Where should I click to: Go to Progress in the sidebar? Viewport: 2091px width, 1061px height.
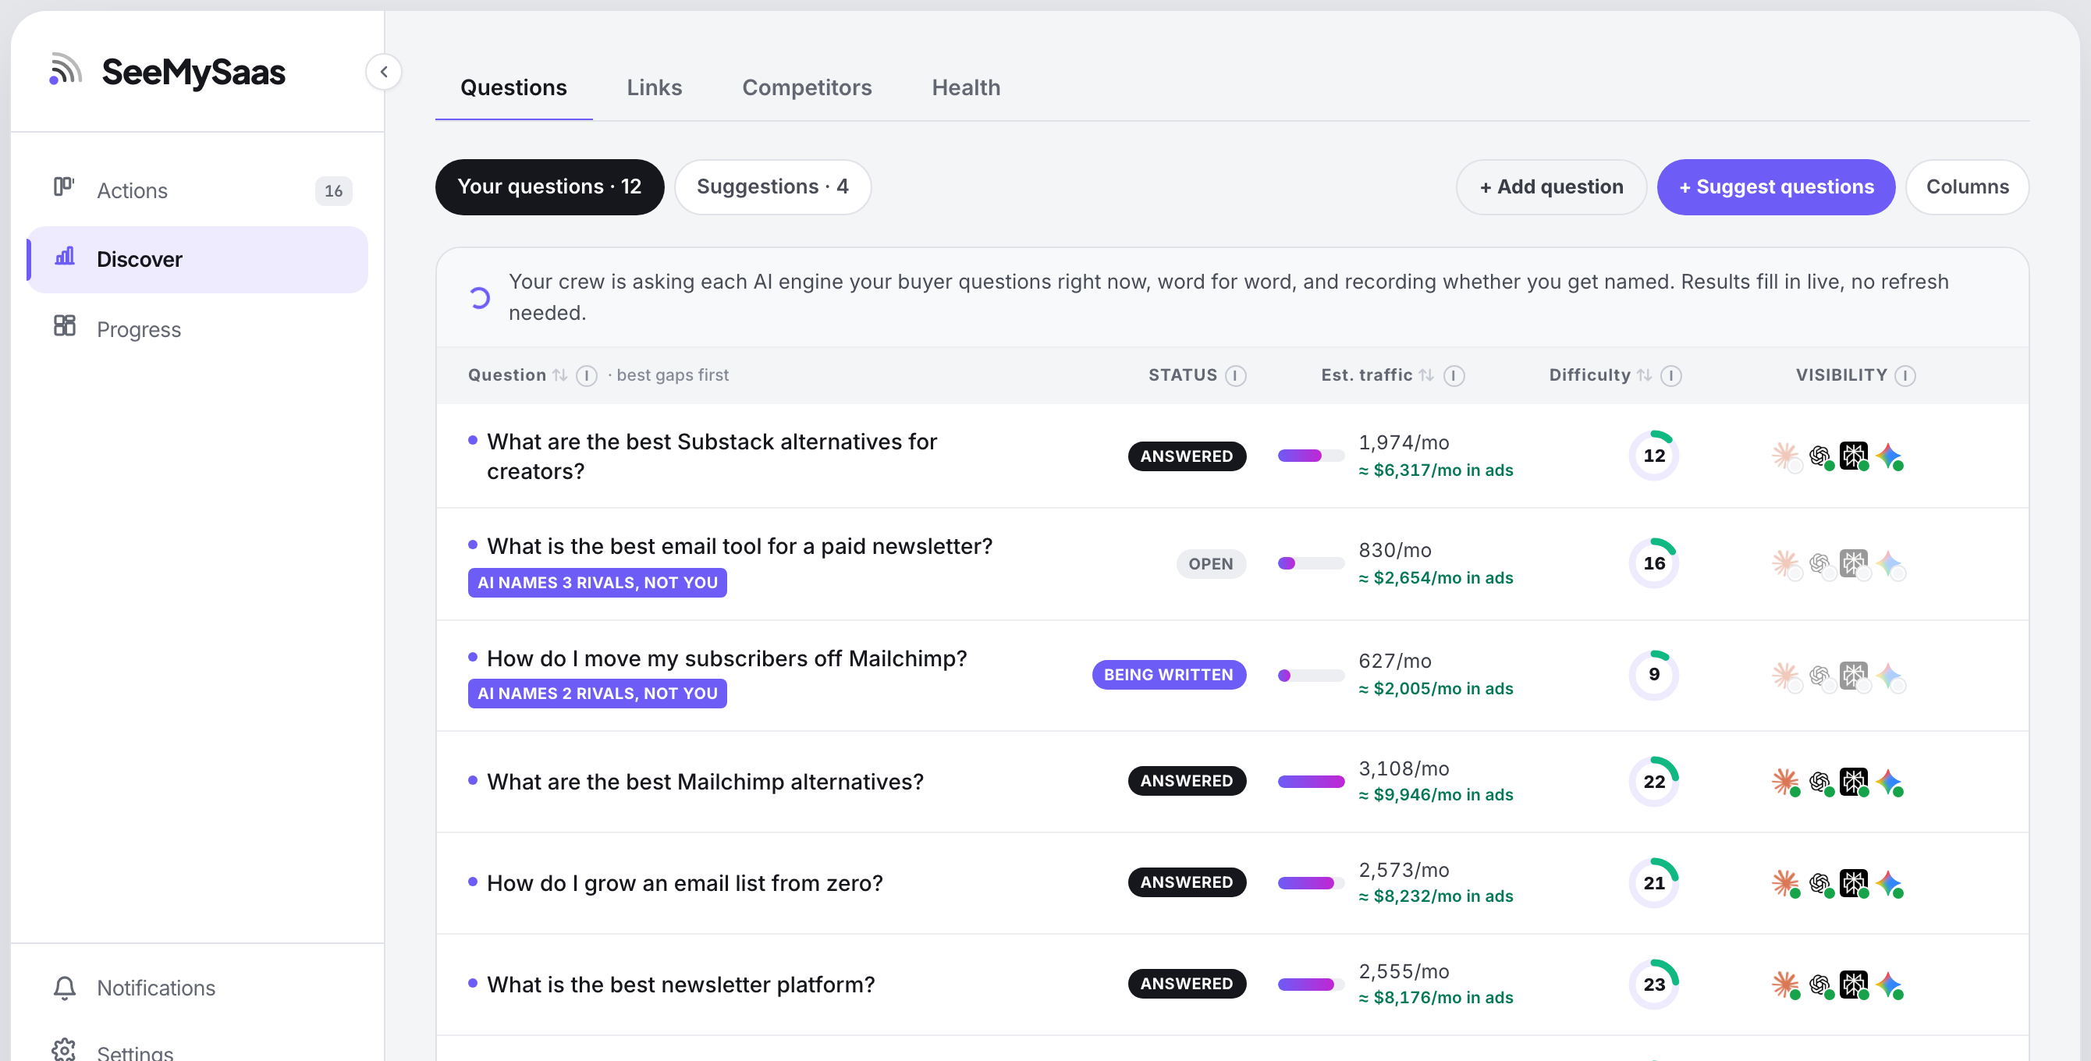point(198,328)
